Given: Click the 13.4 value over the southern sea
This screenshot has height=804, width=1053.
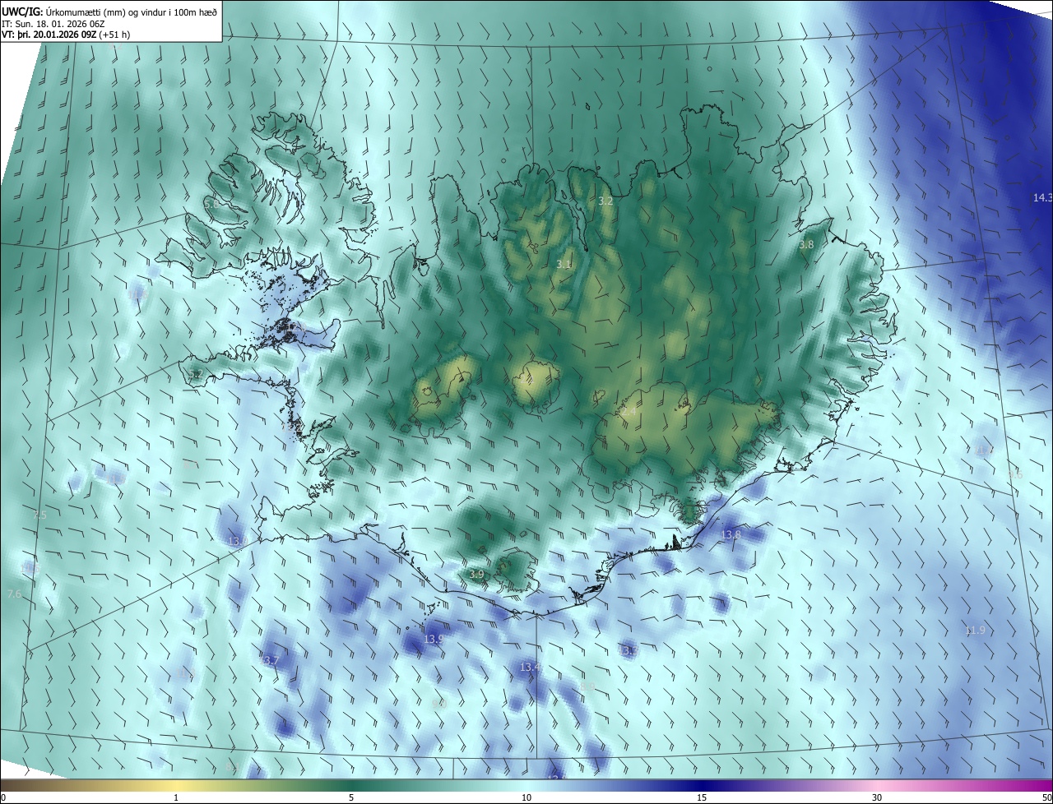Looking at the screenshot, I should coord(531,668).
